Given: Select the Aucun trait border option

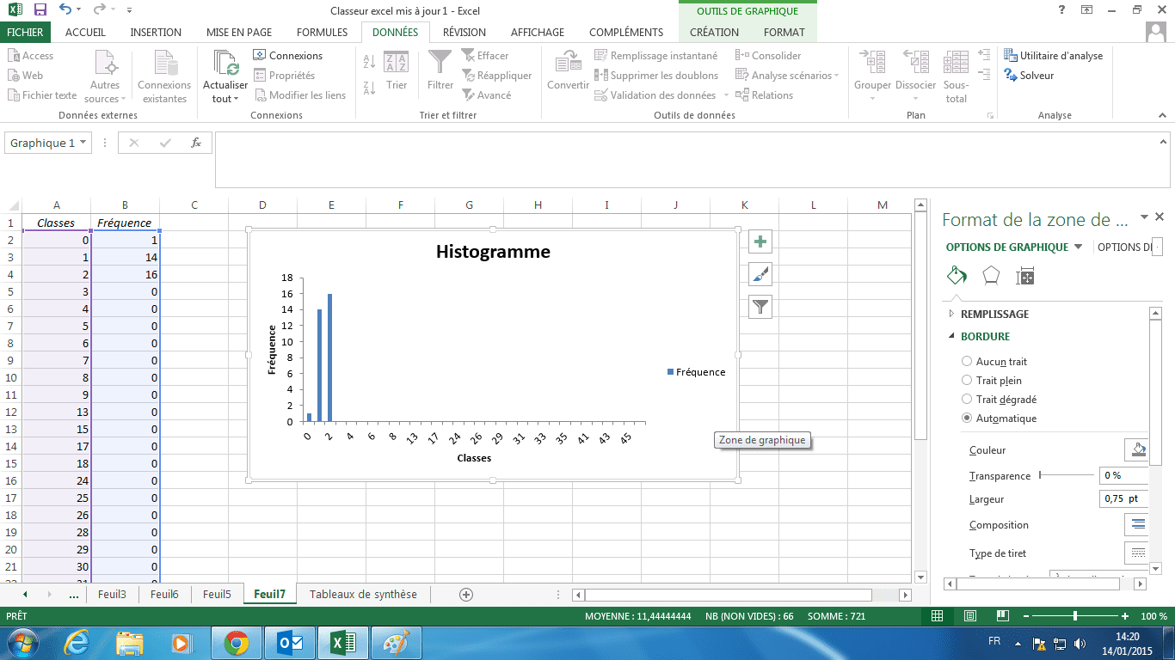Looking at the screenshot, I should point(967,362).
